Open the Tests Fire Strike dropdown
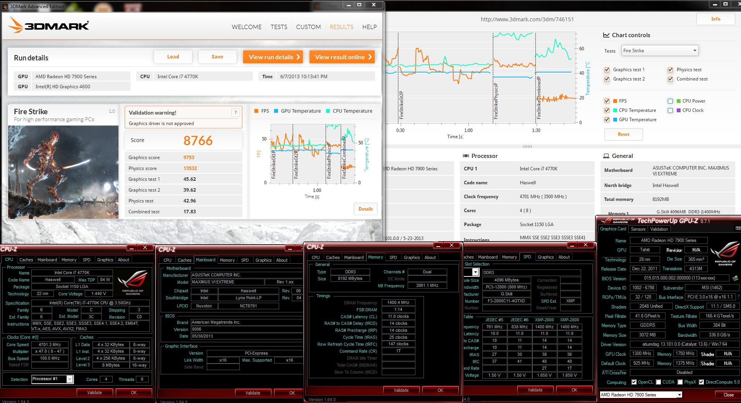The image size is (741, 403). (x=660, y=51)
